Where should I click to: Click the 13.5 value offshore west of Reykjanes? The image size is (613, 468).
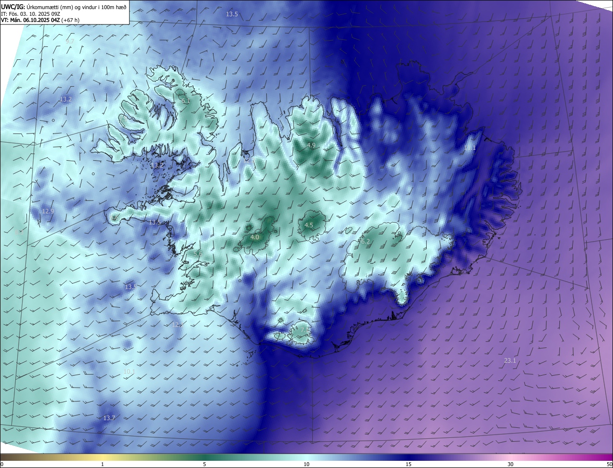pos(130,287)
